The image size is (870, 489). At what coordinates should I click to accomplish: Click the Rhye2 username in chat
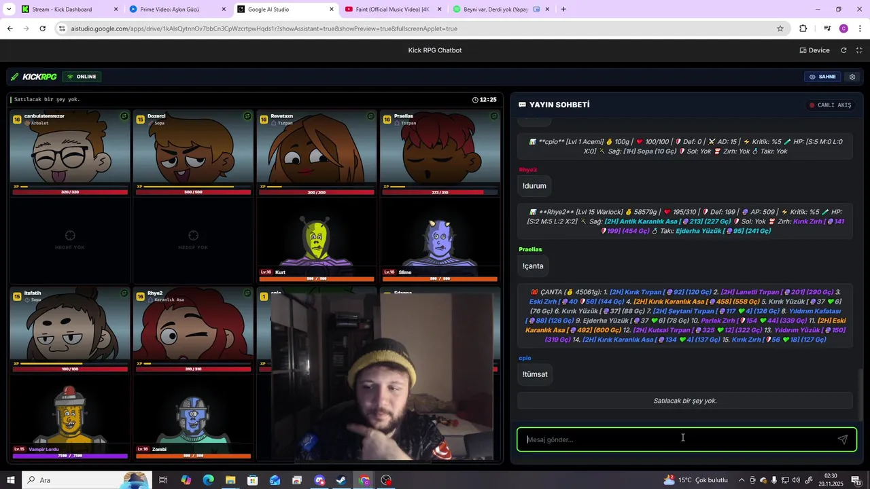click(528, 170)
